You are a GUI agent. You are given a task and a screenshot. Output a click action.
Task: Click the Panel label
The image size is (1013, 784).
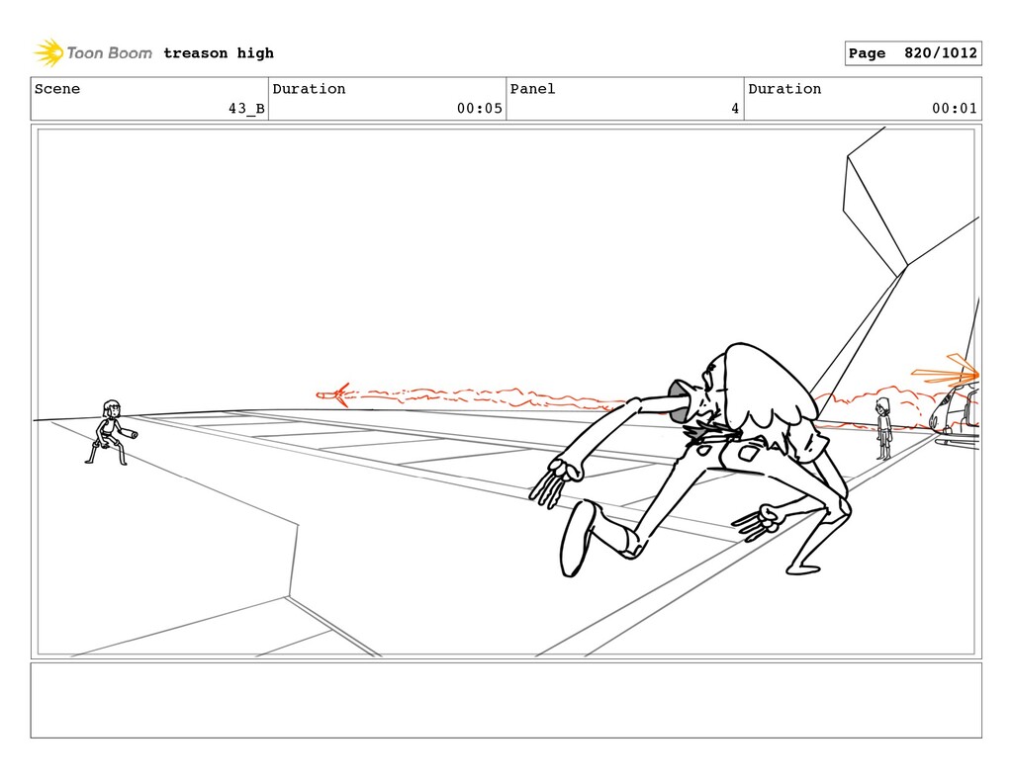[x=532, y=89]
